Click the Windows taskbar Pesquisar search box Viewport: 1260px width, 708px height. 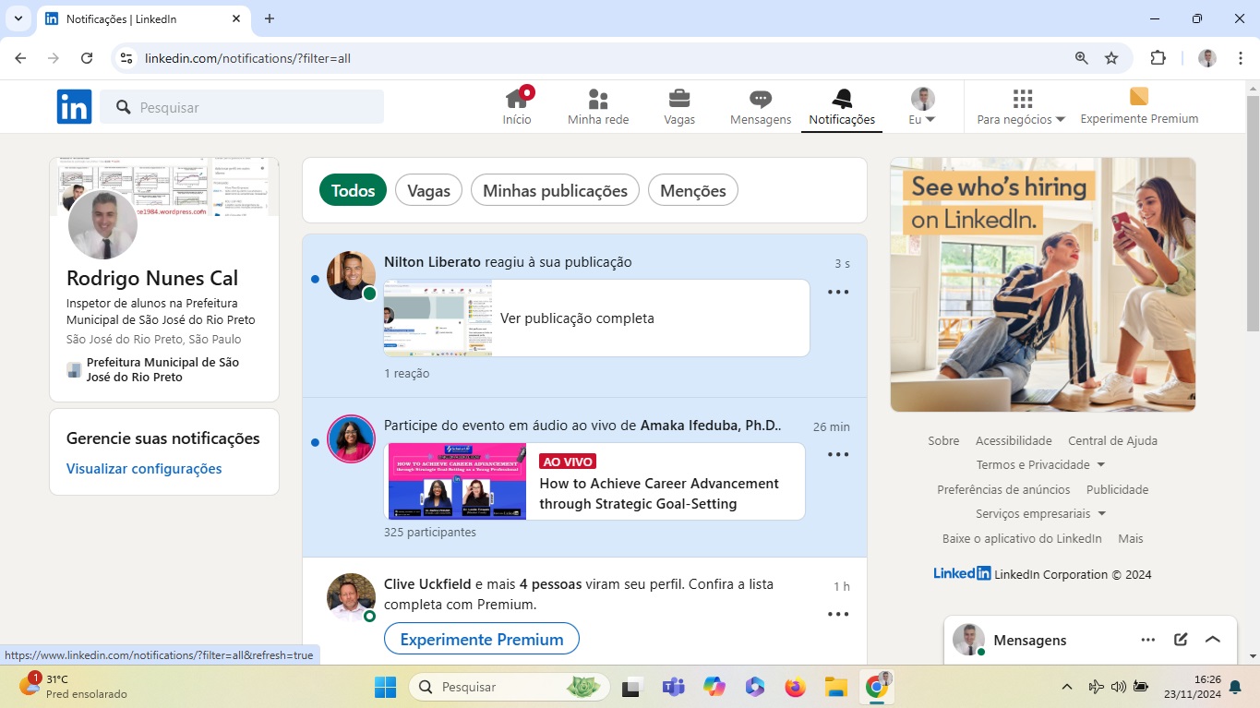[x=510, y=687]
